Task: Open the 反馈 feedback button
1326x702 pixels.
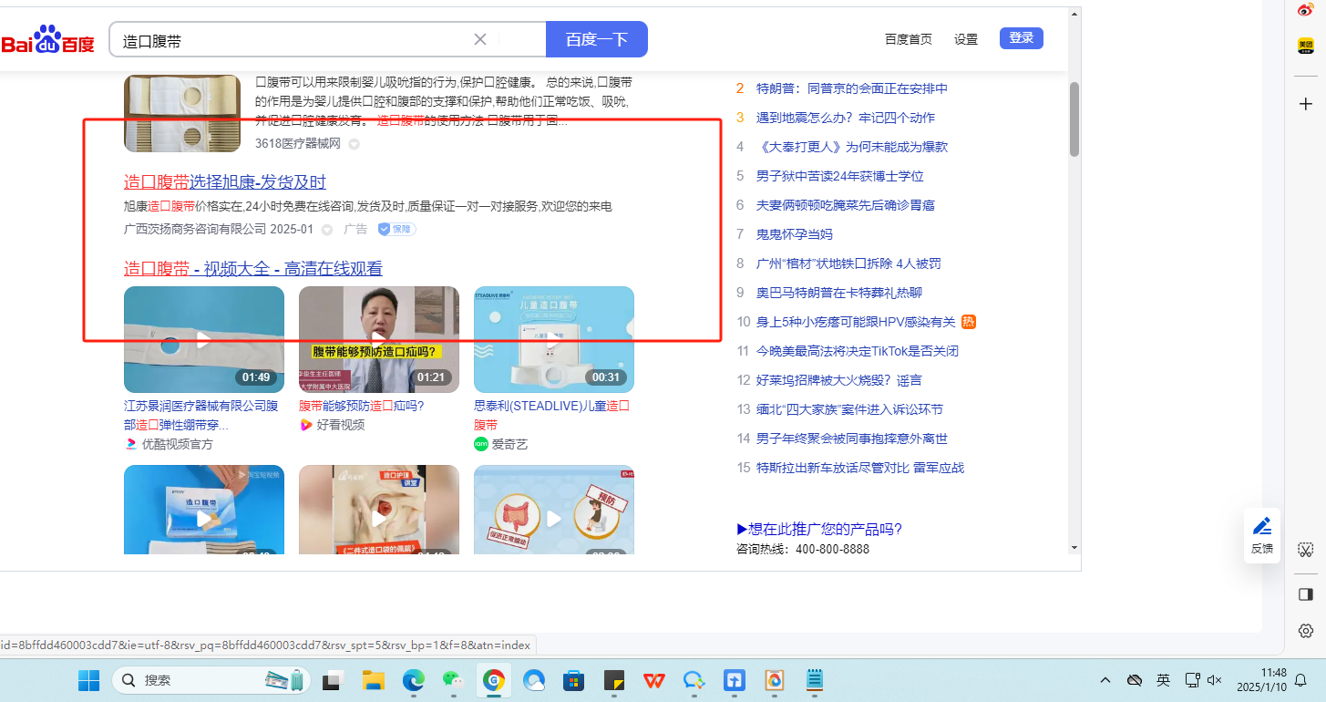Action: point(1262,535)
